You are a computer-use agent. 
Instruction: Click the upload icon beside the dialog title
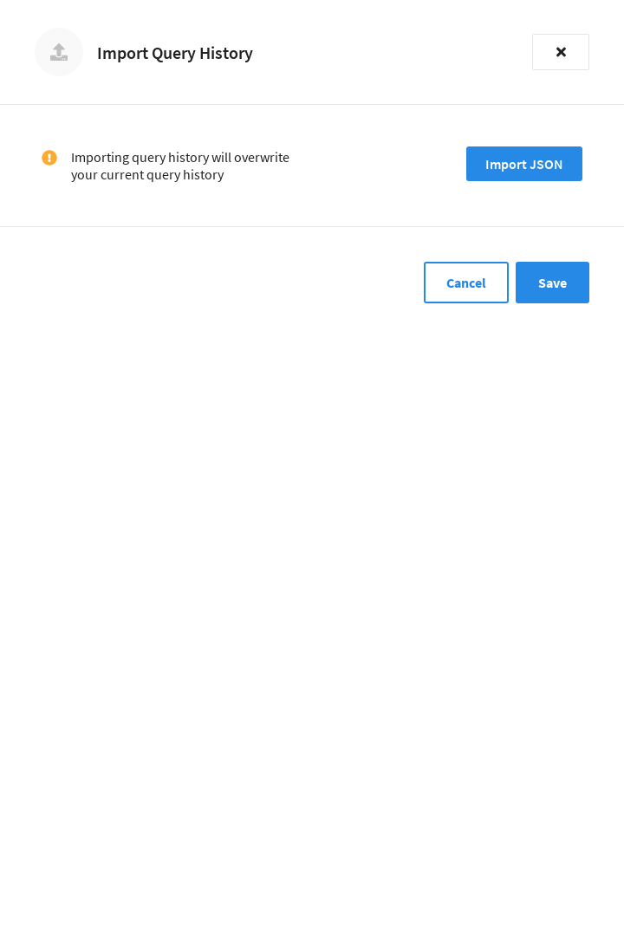(59, 52)
